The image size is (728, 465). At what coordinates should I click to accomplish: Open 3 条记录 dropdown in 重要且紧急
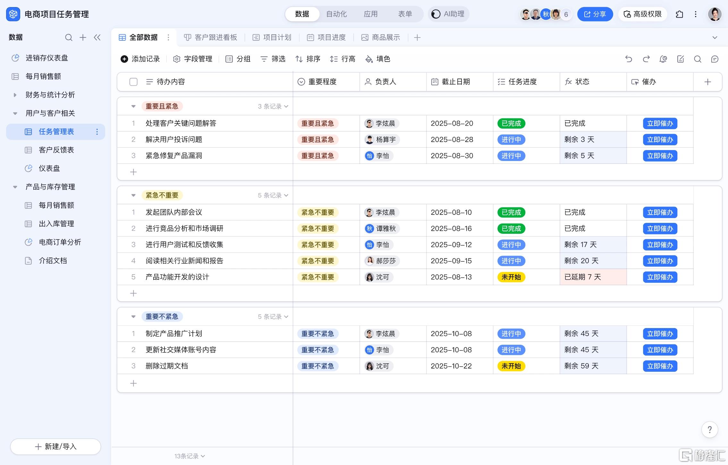coord(273,106)
